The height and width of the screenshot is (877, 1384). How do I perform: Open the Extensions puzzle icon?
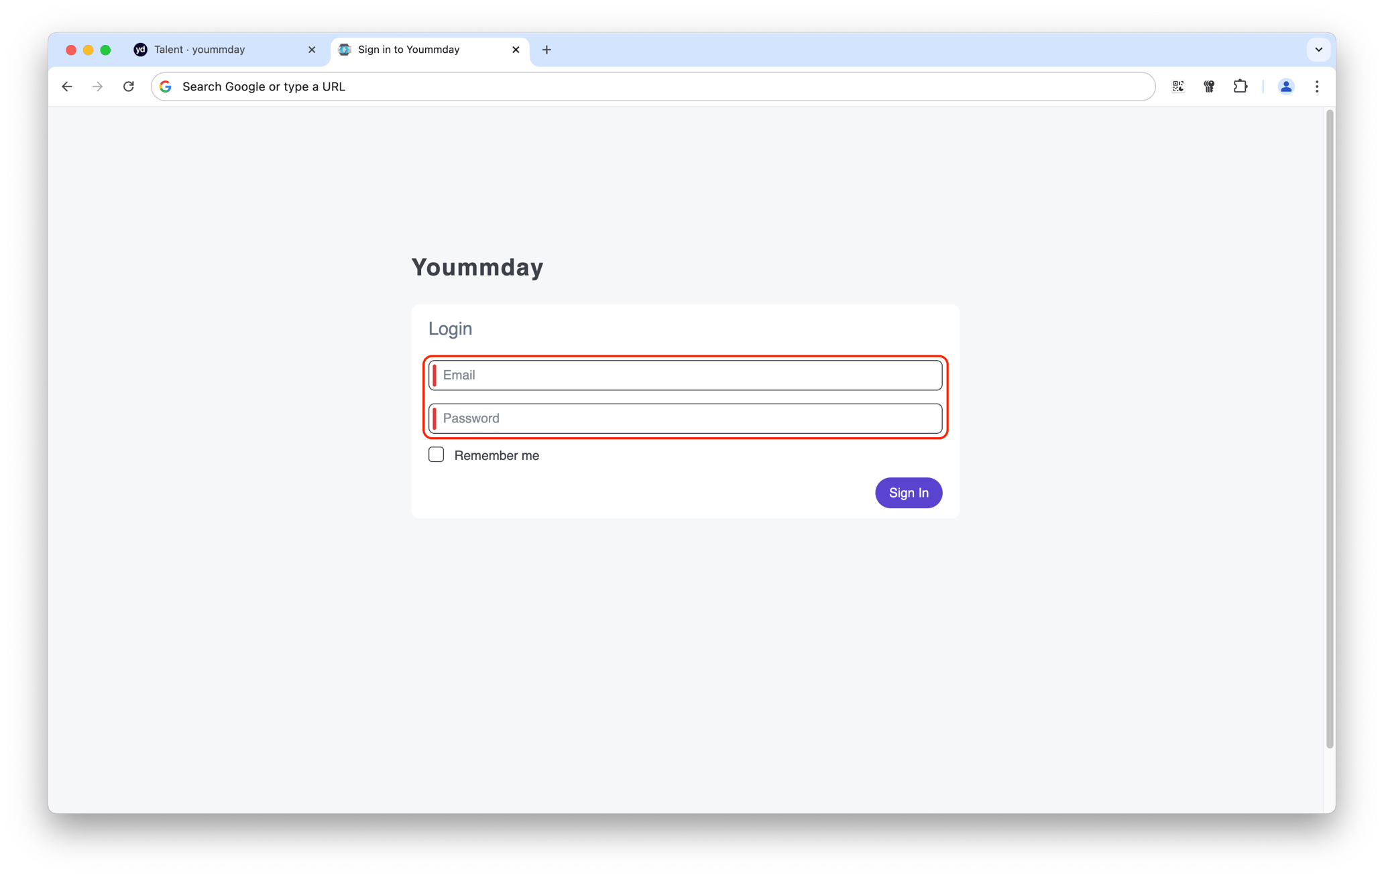pos(1241,86)
